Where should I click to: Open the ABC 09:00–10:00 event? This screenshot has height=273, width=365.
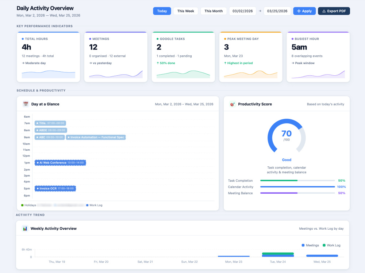click(50, 137)
